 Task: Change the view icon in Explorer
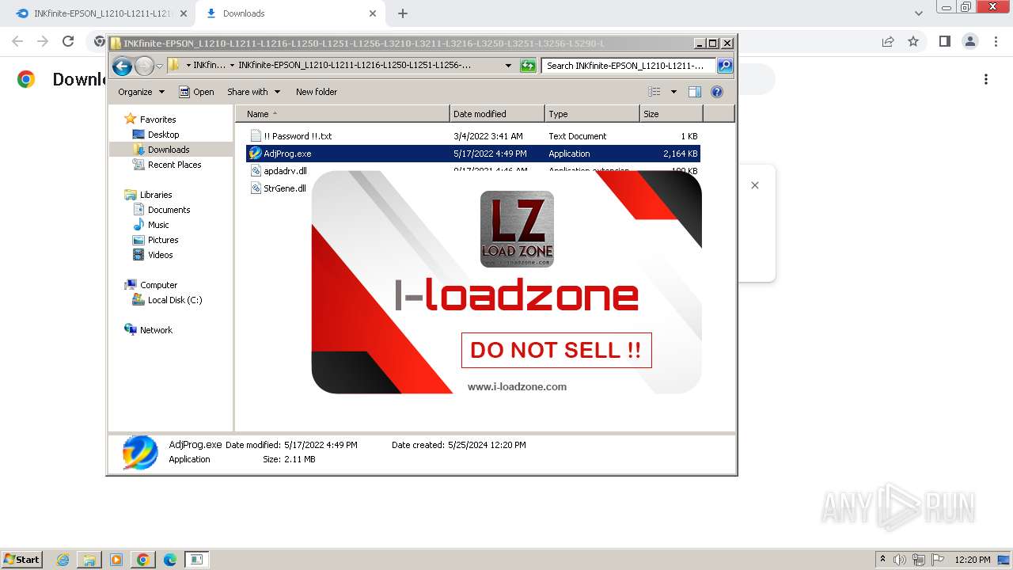pyautogui.click(x=654, y=92)
